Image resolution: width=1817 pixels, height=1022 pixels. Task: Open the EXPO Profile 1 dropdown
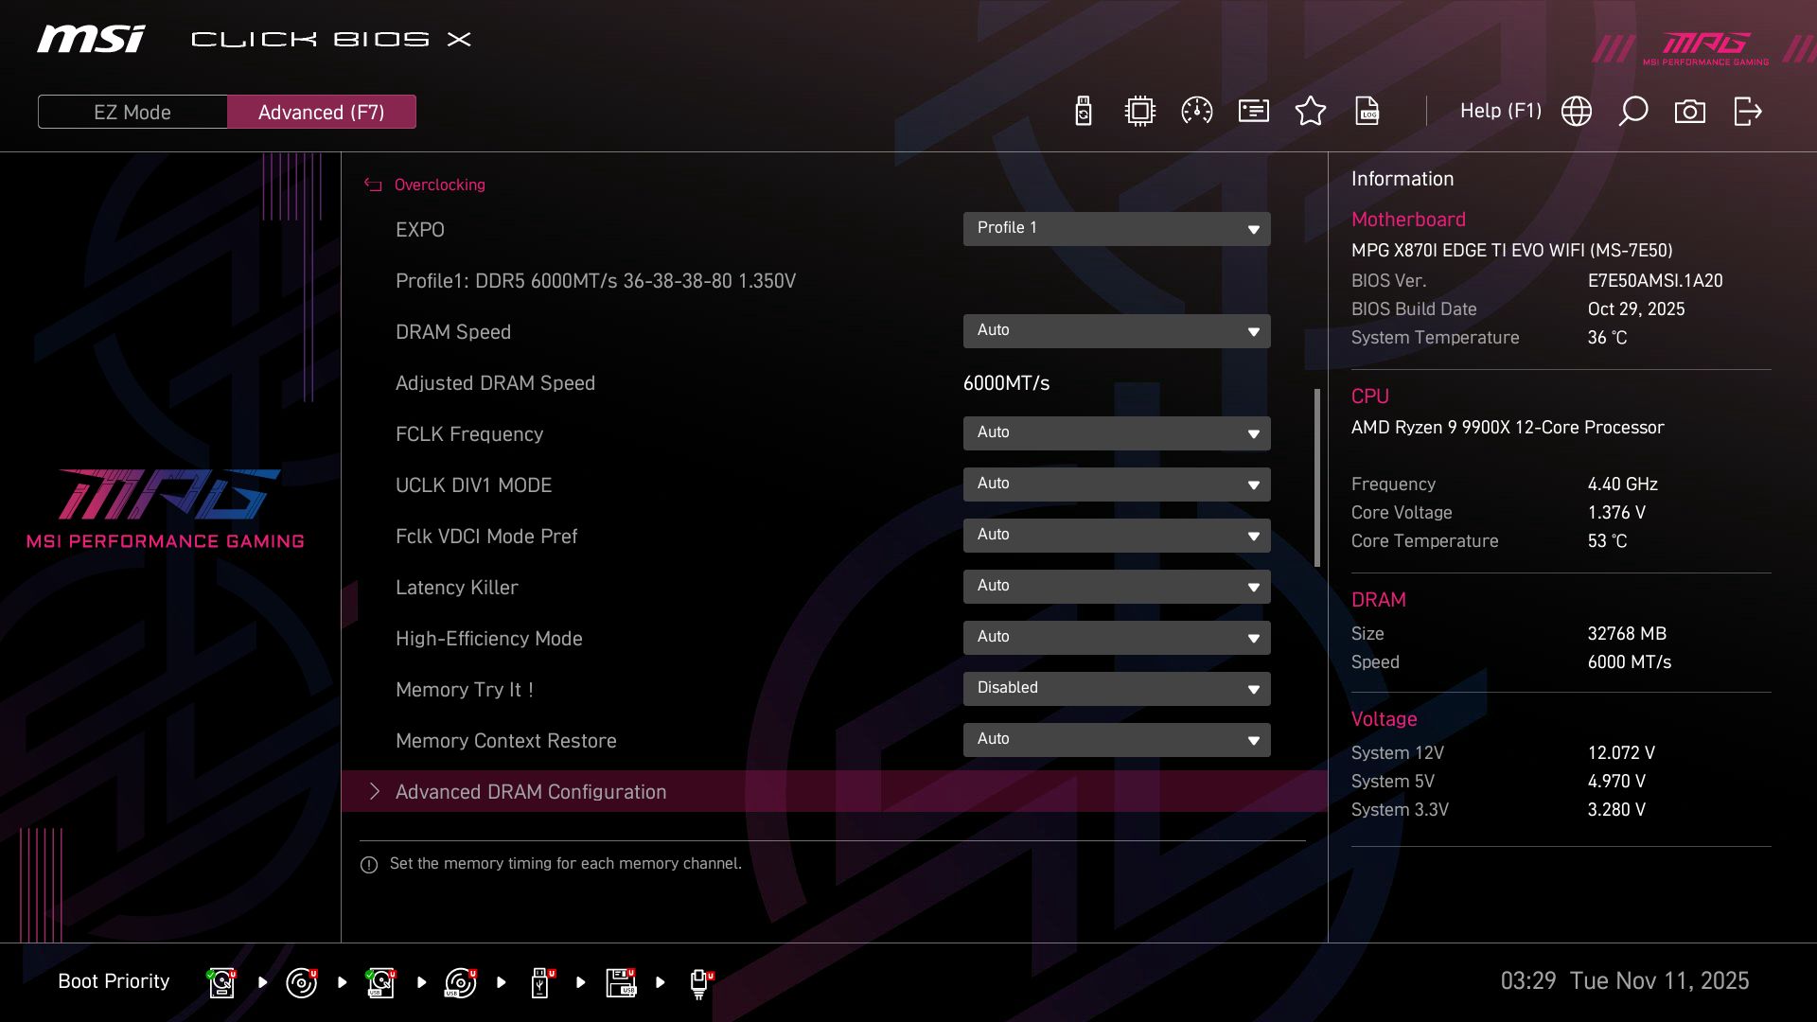(x=1117, y=228)
